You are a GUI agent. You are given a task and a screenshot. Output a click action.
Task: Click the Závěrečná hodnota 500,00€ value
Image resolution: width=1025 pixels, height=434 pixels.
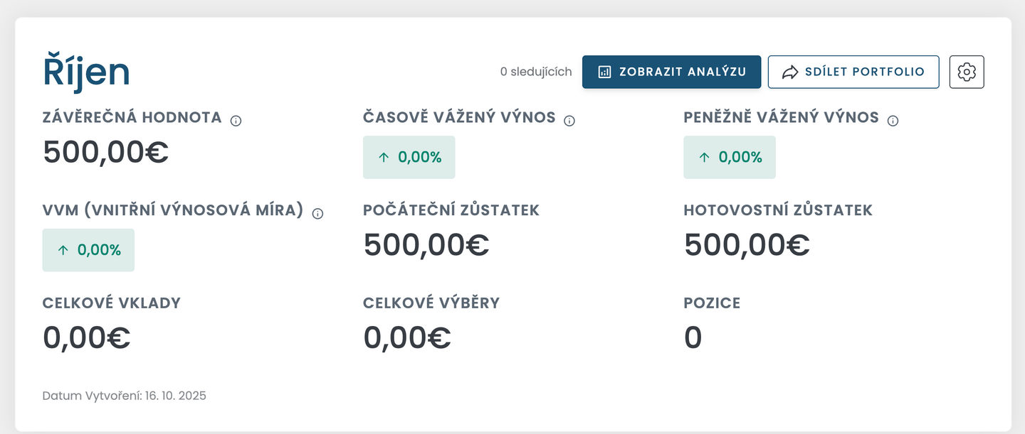[x=106, y=152]
